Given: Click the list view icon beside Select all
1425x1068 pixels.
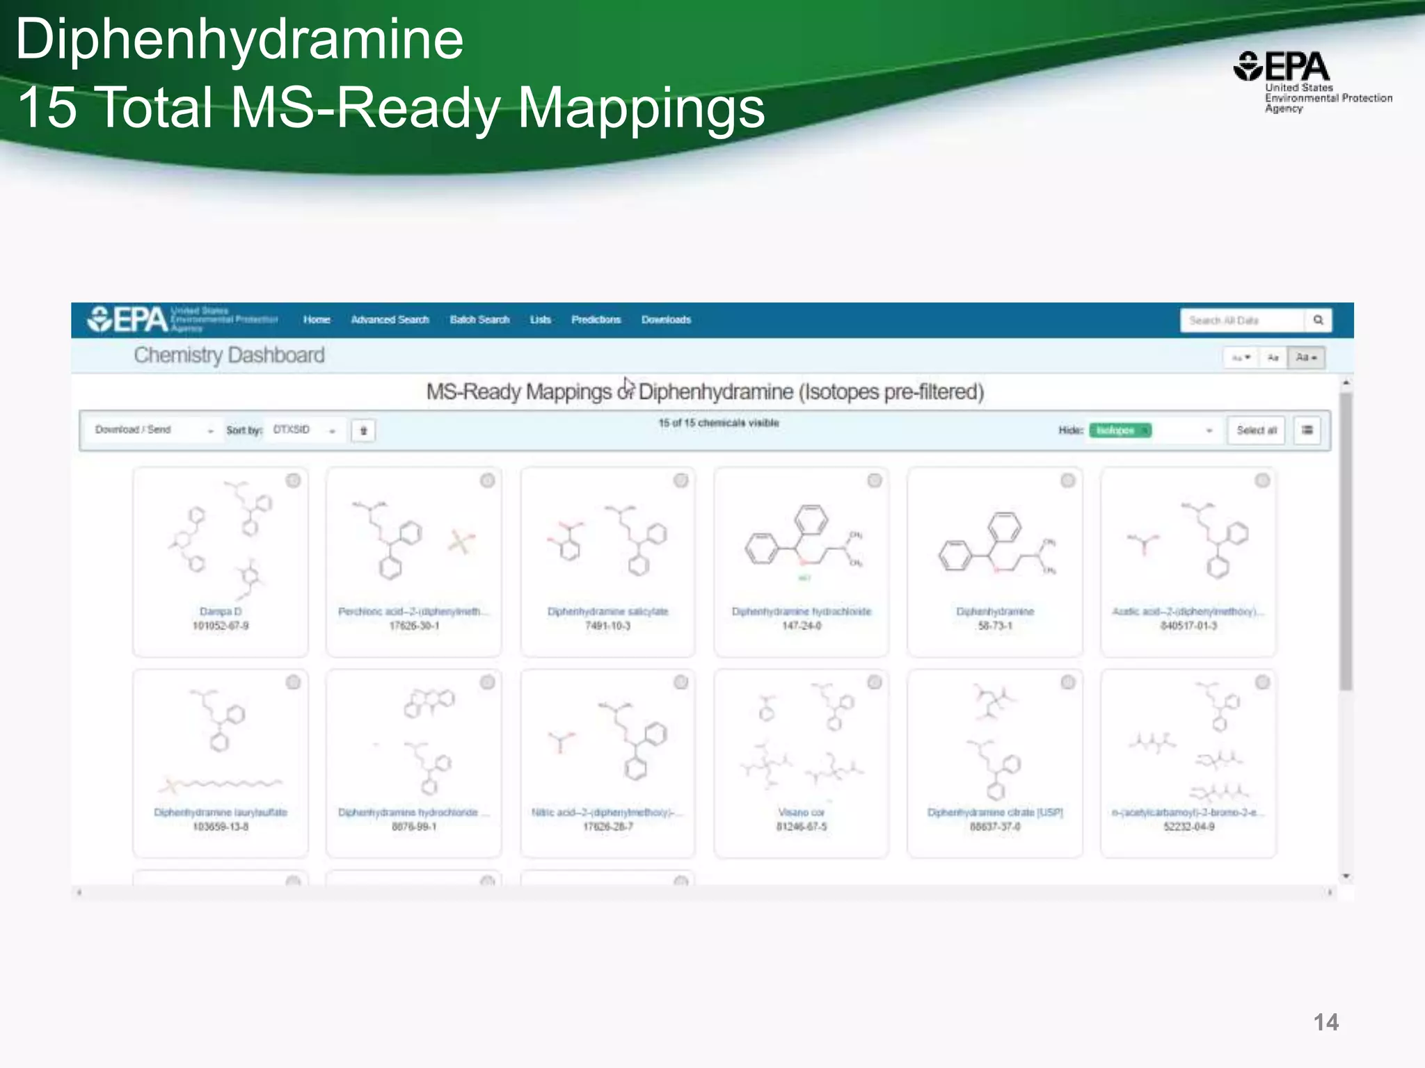Looking at the screenshot, I should point(1307,430).
